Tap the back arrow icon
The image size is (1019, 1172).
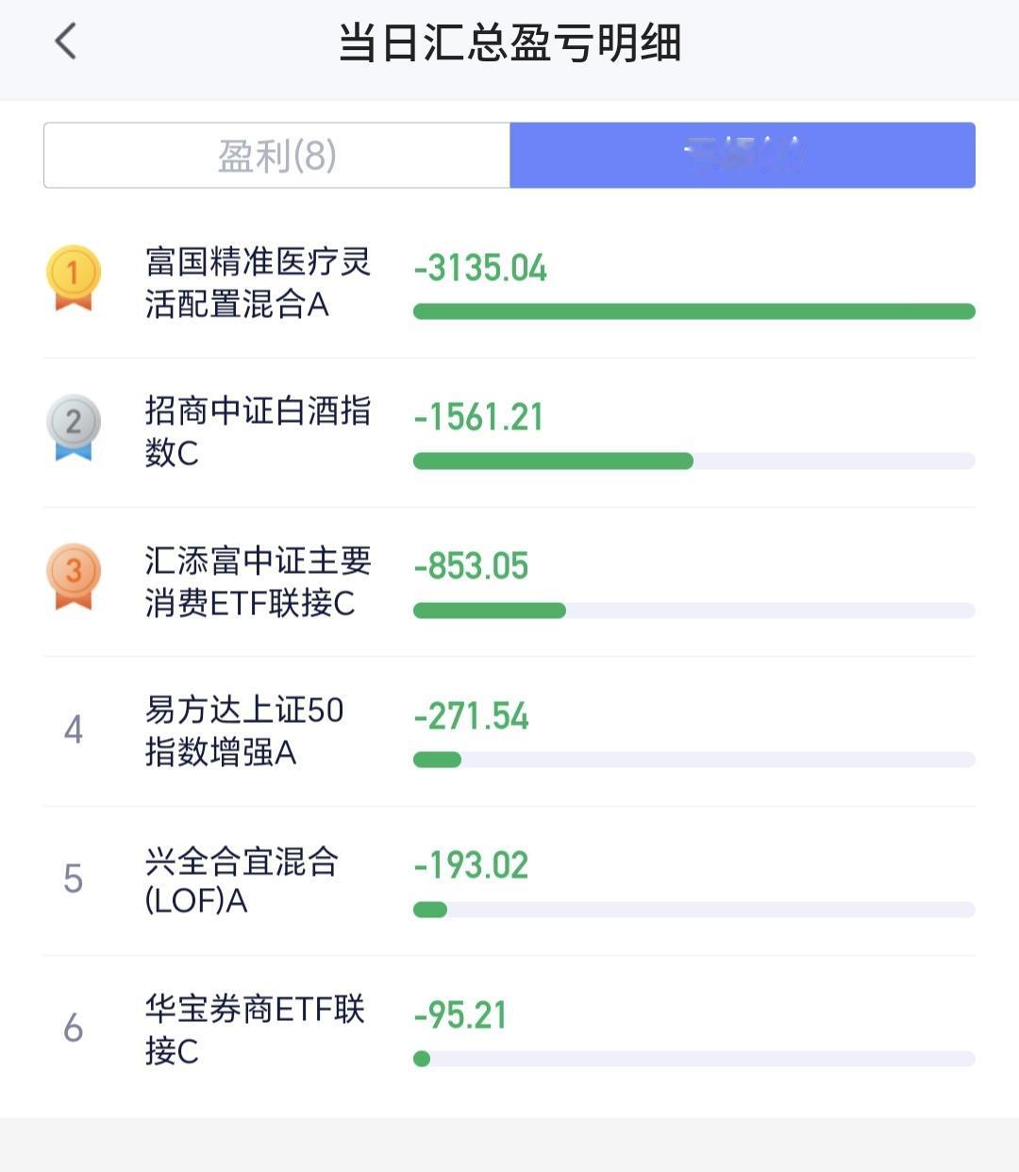[65, 42]
